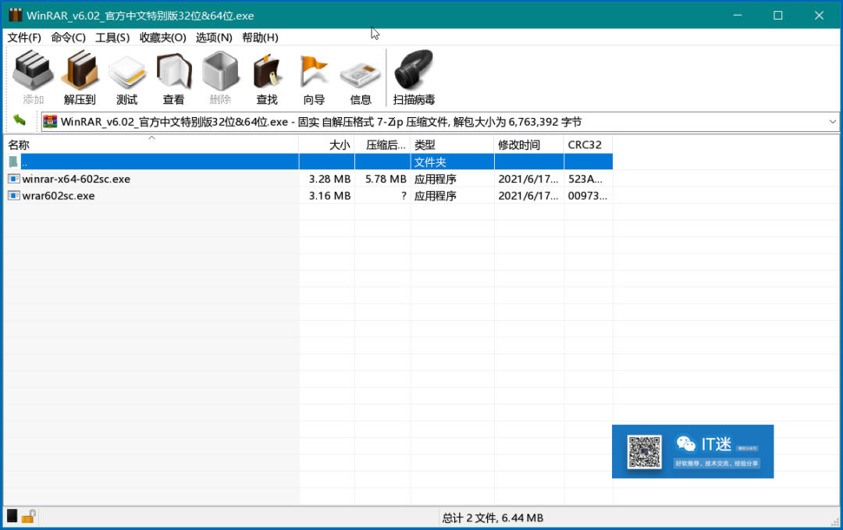Screen dimensions: 843x530
Task: Click status bar text 总计 2 文件, 6.44 MB
Action: point(493,518)
